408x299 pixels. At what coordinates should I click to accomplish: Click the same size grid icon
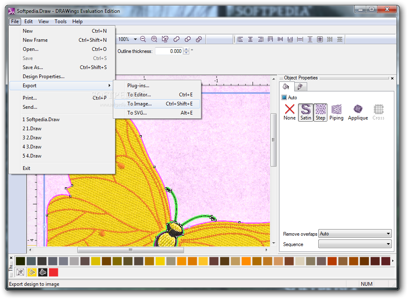pyautogui.click(x=320, y=39)
